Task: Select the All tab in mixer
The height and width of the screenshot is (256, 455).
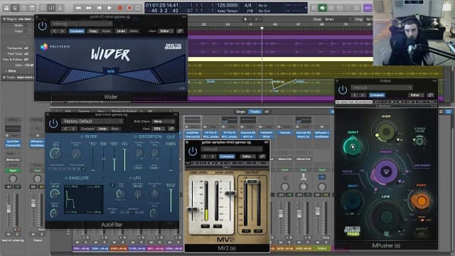Action: click(267, 112)
